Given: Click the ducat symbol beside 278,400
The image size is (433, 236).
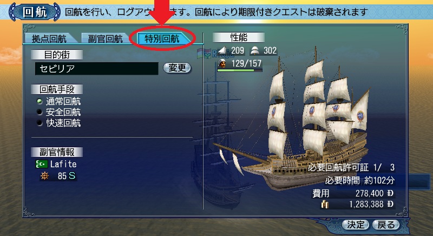Looking at the screenshot, I should (390, 193).
